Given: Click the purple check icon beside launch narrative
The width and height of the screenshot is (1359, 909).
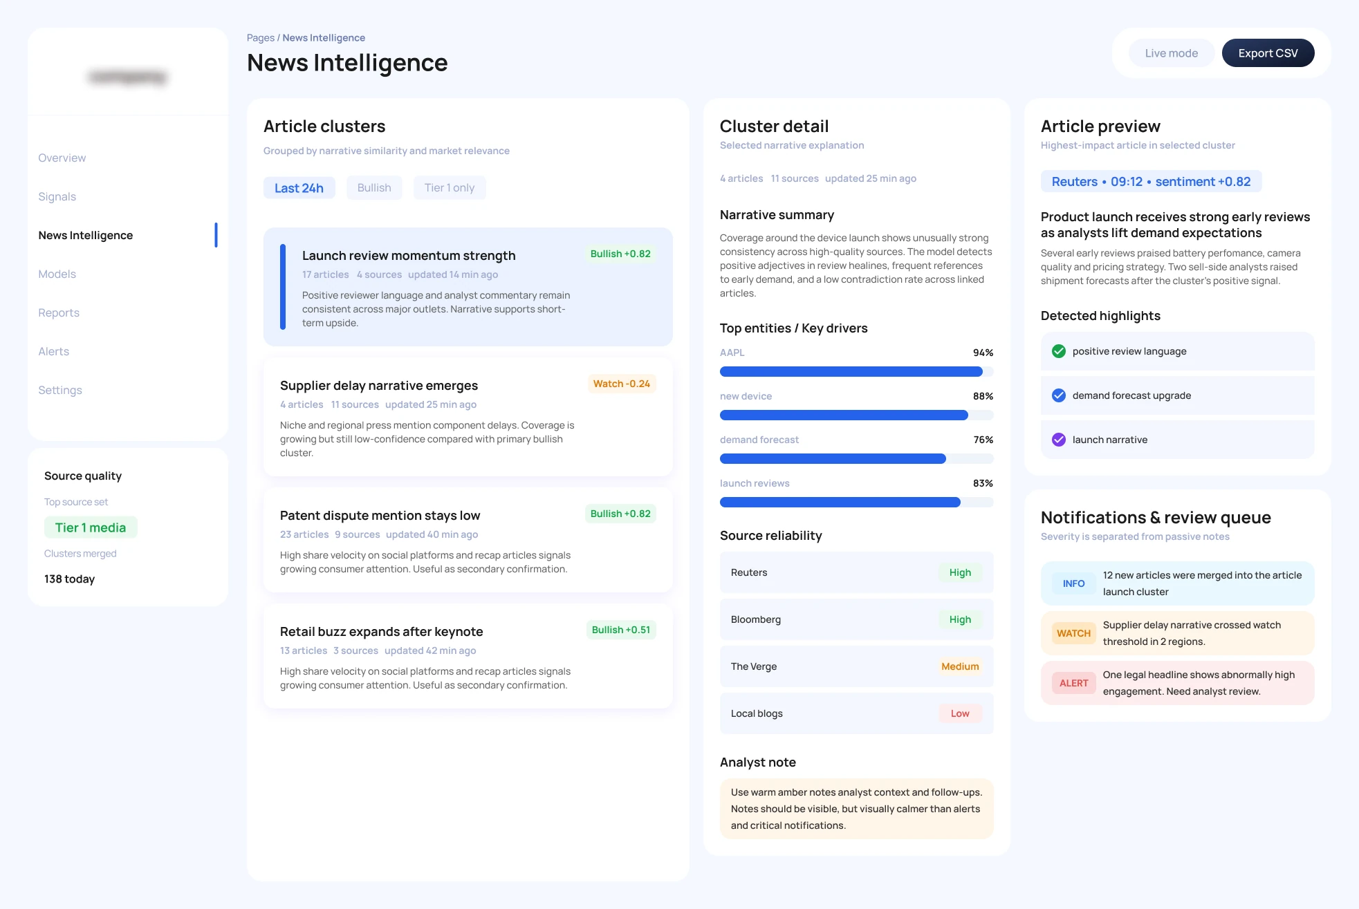Looking at the screenshot, I should [1058, 440].
